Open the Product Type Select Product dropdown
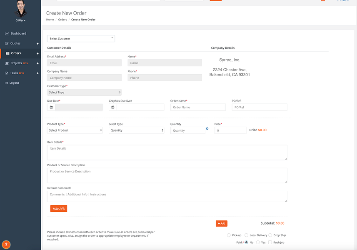This screenshot has height=250, width=357. click(x=75, y=130)
